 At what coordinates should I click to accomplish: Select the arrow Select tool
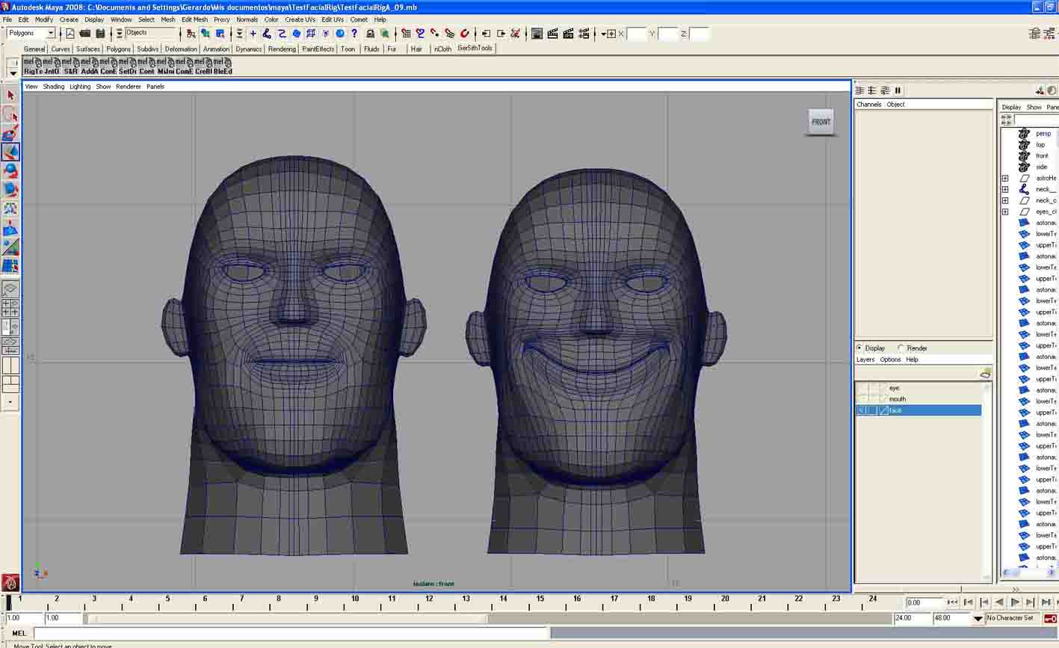pos(10,95)
